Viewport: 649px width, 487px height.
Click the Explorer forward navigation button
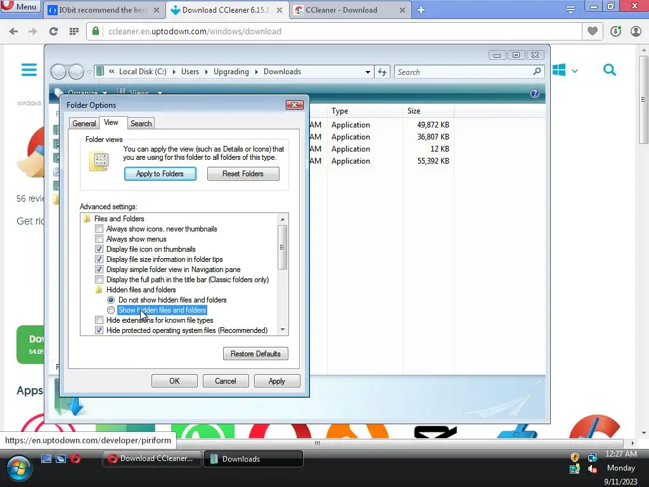[x=76, y=72]
